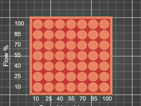Click the 100 label on the Speed axis
The width and height of the screenshot is (141, 106).
tap(107, 99)
